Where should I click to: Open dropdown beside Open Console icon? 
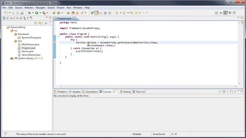coord(235,92)
